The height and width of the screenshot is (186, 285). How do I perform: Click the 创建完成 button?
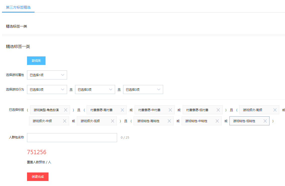pos(38,177)
